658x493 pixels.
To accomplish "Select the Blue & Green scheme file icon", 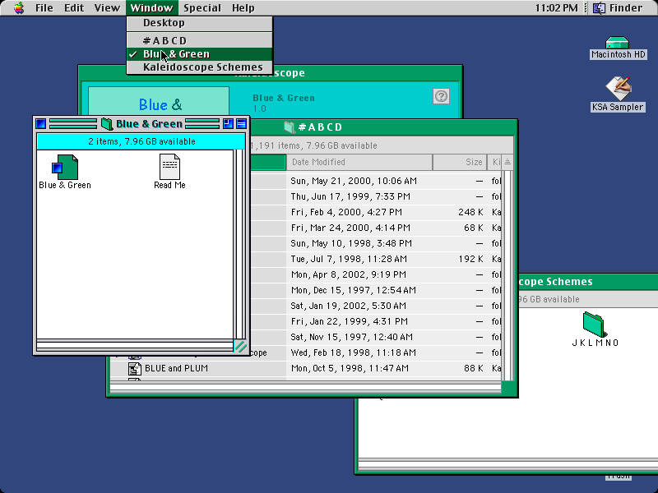I will pyautogui.click(x=65, y=168).
